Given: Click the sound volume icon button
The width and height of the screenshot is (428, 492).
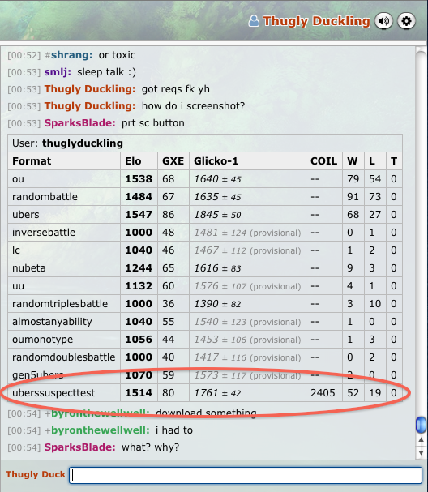Looking at the screenshot, I should [x=383, y=21].
